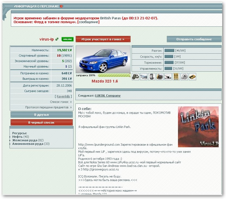The height and width of the screenshot is (199, 226).
Task: Click the 'О себе:' heading
Action: [85, 109]
